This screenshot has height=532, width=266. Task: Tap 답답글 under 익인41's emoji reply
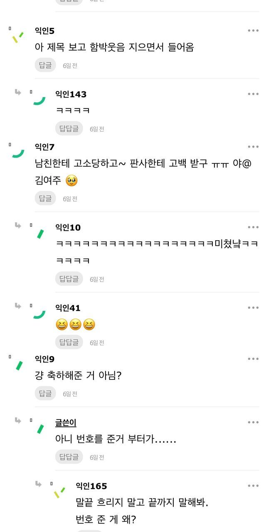coord(69,342)
